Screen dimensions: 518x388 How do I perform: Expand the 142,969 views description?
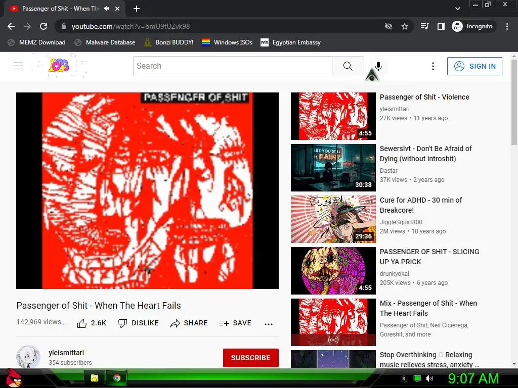tap(41, 322)
